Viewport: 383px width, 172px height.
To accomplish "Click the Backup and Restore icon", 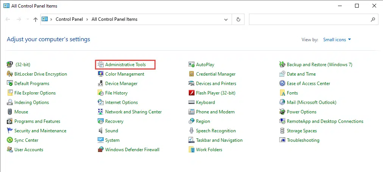I will click(x=282, y=64).
